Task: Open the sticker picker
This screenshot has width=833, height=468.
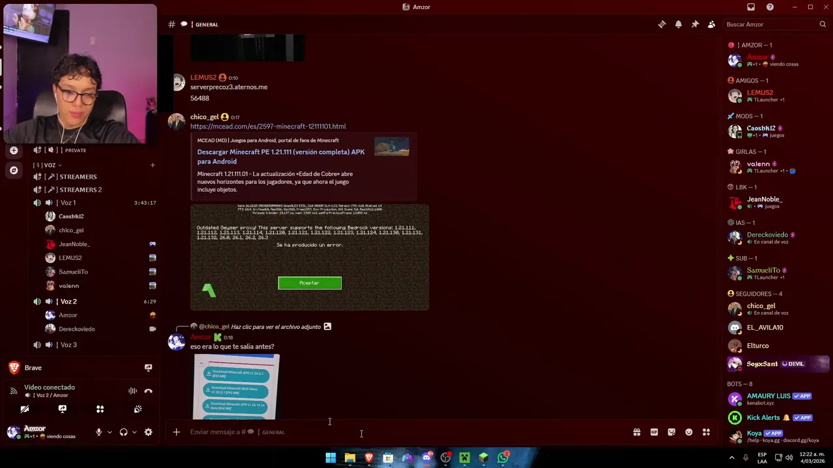Action: (x=672, y=432)
